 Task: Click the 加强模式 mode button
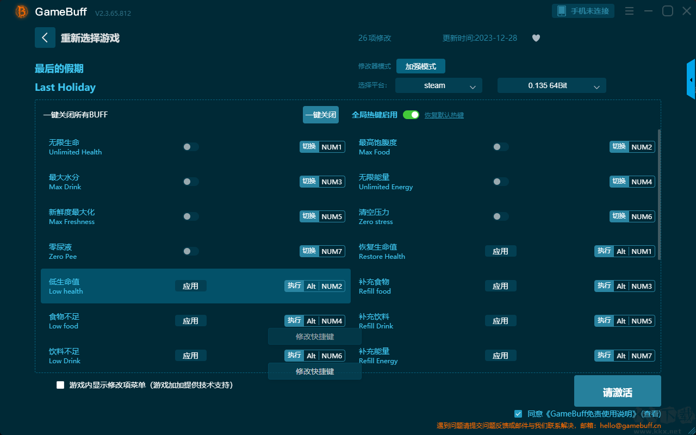421,66
